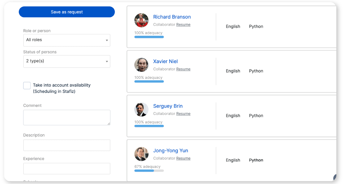Click Xavier Niel's avatar picture
This screenshot has width=345, height=184.
pos(141,65)
